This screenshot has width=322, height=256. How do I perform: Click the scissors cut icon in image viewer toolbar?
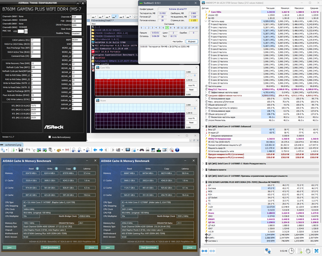coord(33,150)
